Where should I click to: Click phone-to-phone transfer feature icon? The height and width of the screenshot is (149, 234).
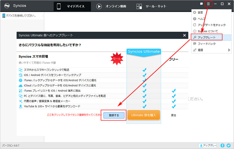[x=21, y=70]
